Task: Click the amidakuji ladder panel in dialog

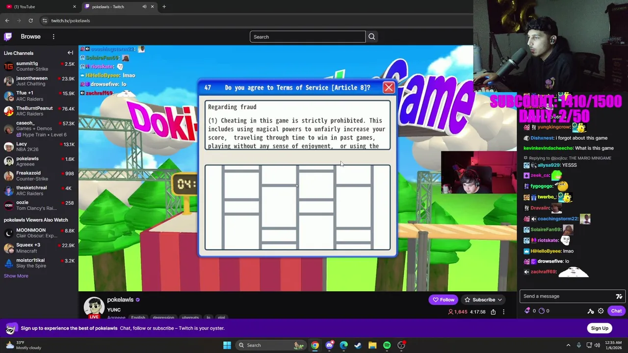Action: pyautogui.click(x=298, y=207)
